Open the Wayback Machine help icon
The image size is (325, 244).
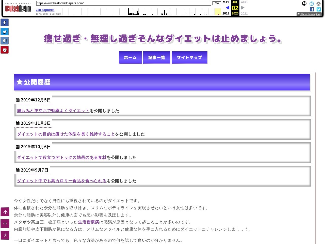point(312,4)
